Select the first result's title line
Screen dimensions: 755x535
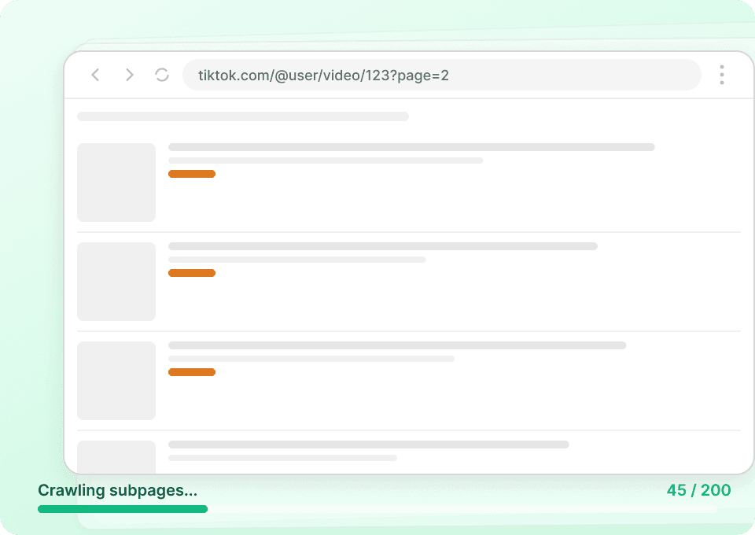[412, 147]
